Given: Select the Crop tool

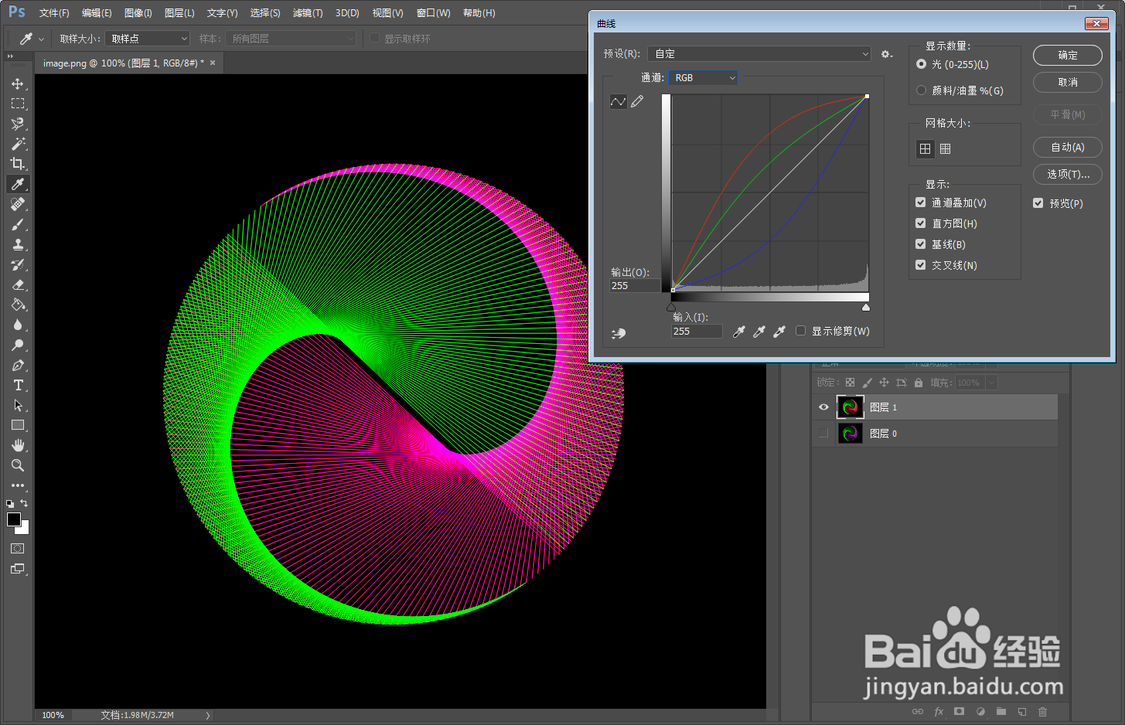Looking at the screenshot, I should [18, 164].
